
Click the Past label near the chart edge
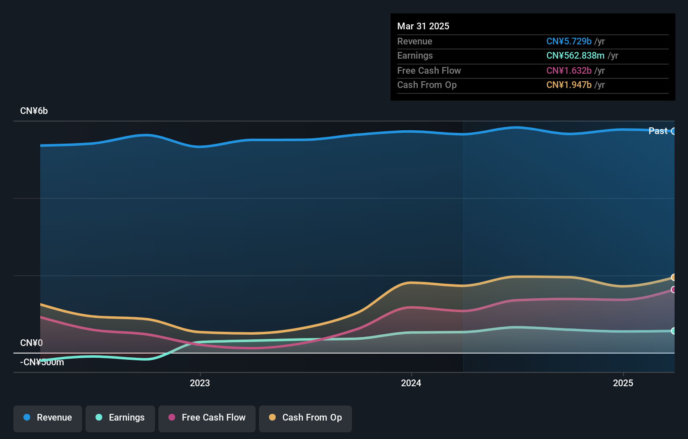tap(658, 131)
